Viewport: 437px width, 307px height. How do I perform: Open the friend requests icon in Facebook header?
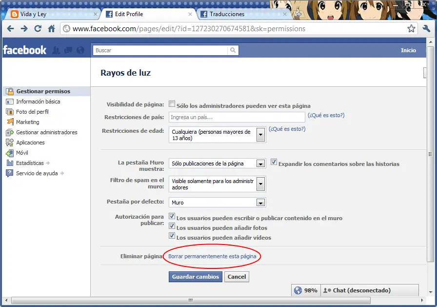tap(56, 50)
